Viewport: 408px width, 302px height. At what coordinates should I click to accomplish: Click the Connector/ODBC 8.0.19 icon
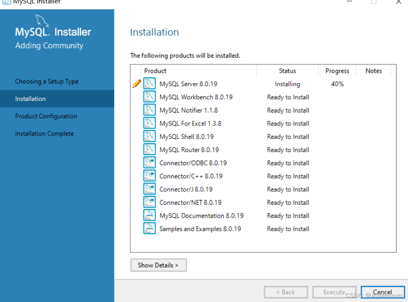click(x=149, y=163)
